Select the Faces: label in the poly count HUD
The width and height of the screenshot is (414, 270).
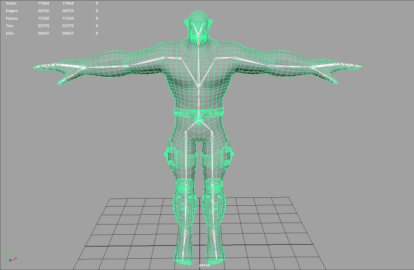click(12, 18)
